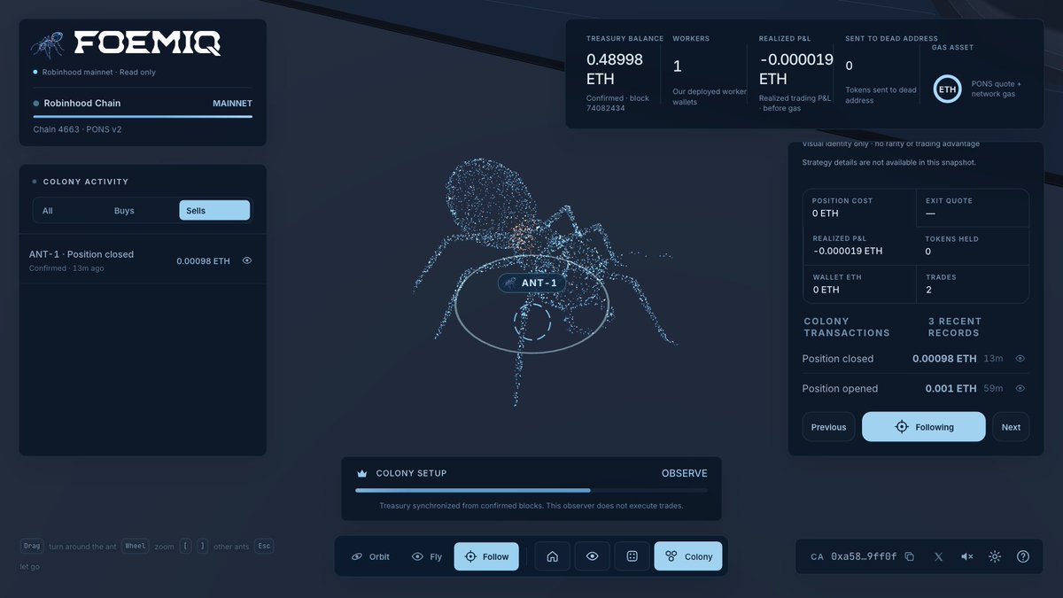Click the '3 RECENT RECORDS' heading
Image resolution: width=1063 pixels, height=598 pixels.
pos(955,327)
